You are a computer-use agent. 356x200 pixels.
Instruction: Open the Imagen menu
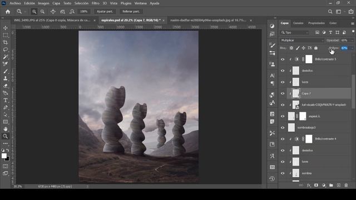click(x=43, y=3)
